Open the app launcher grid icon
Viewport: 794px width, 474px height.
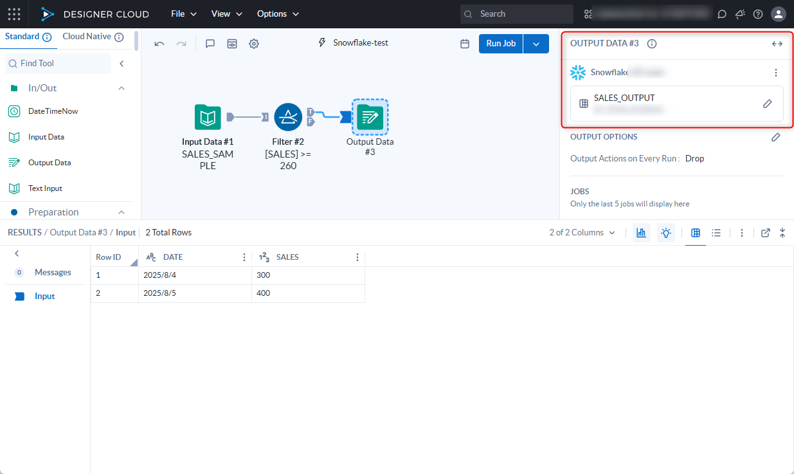[x=14, y=14]
